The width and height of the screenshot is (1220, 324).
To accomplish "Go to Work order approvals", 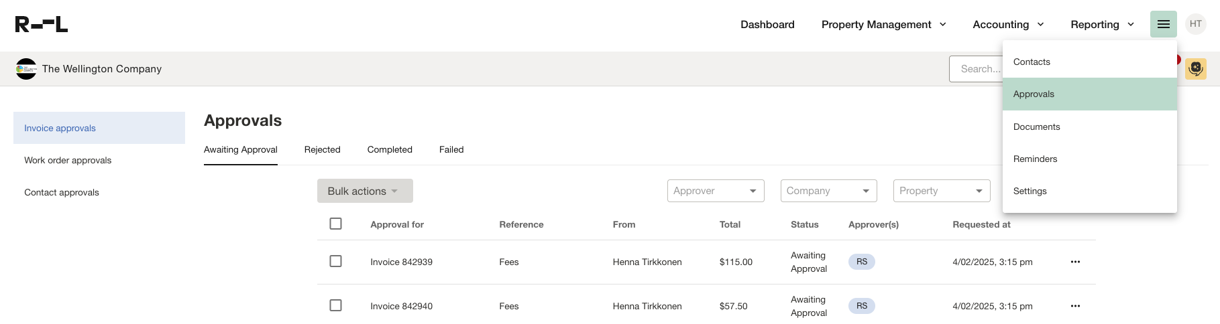I will [68, 160].
